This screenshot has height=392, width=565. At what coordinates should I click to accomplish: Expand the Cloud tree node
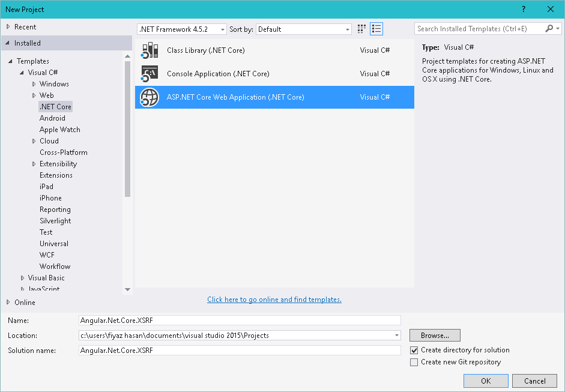34,141
